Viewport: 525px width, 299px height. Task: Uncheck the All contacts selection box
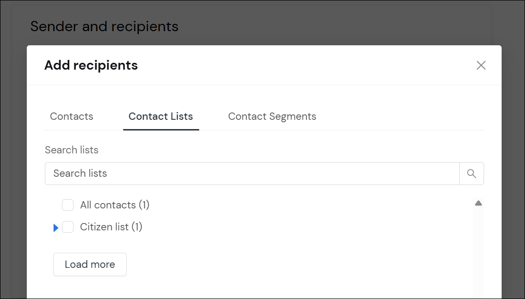68,205
